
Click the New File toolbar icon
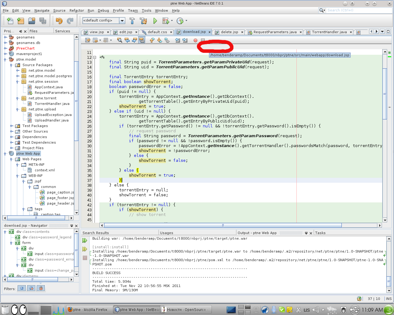10,21
